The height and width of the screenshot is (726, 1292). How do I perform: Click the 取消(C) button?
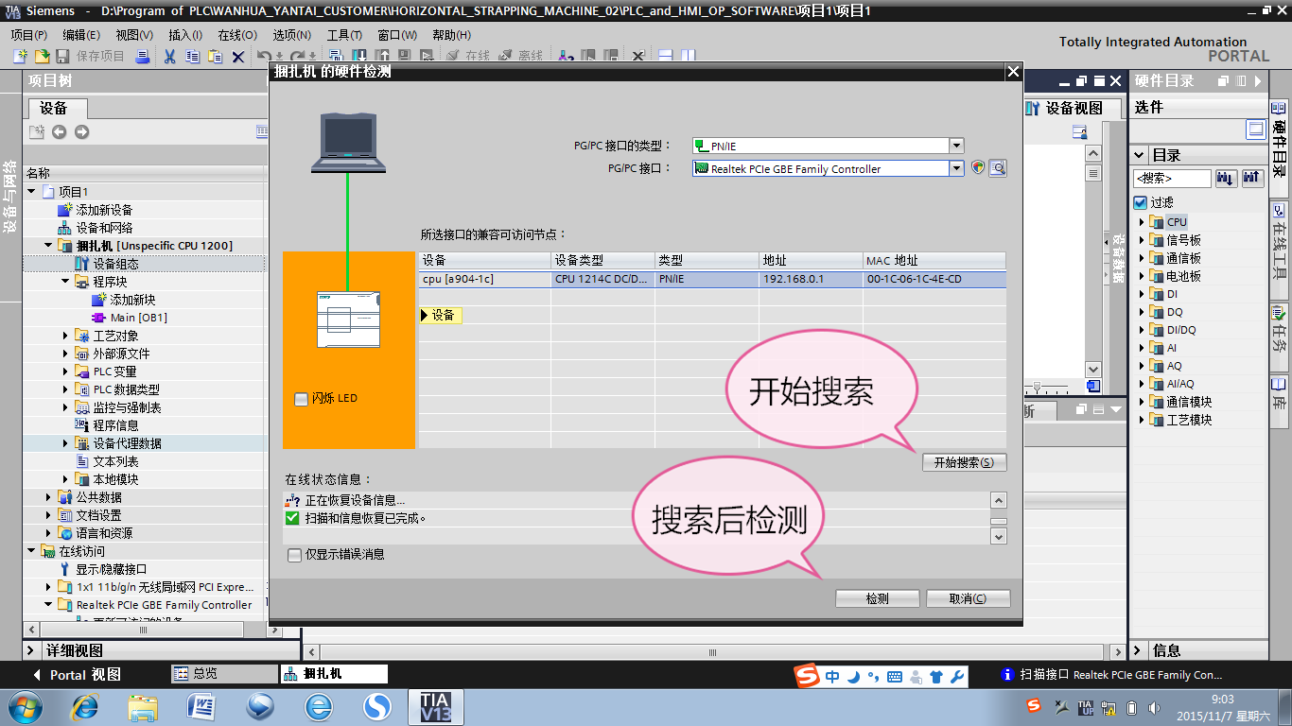[x=968, y=598]
